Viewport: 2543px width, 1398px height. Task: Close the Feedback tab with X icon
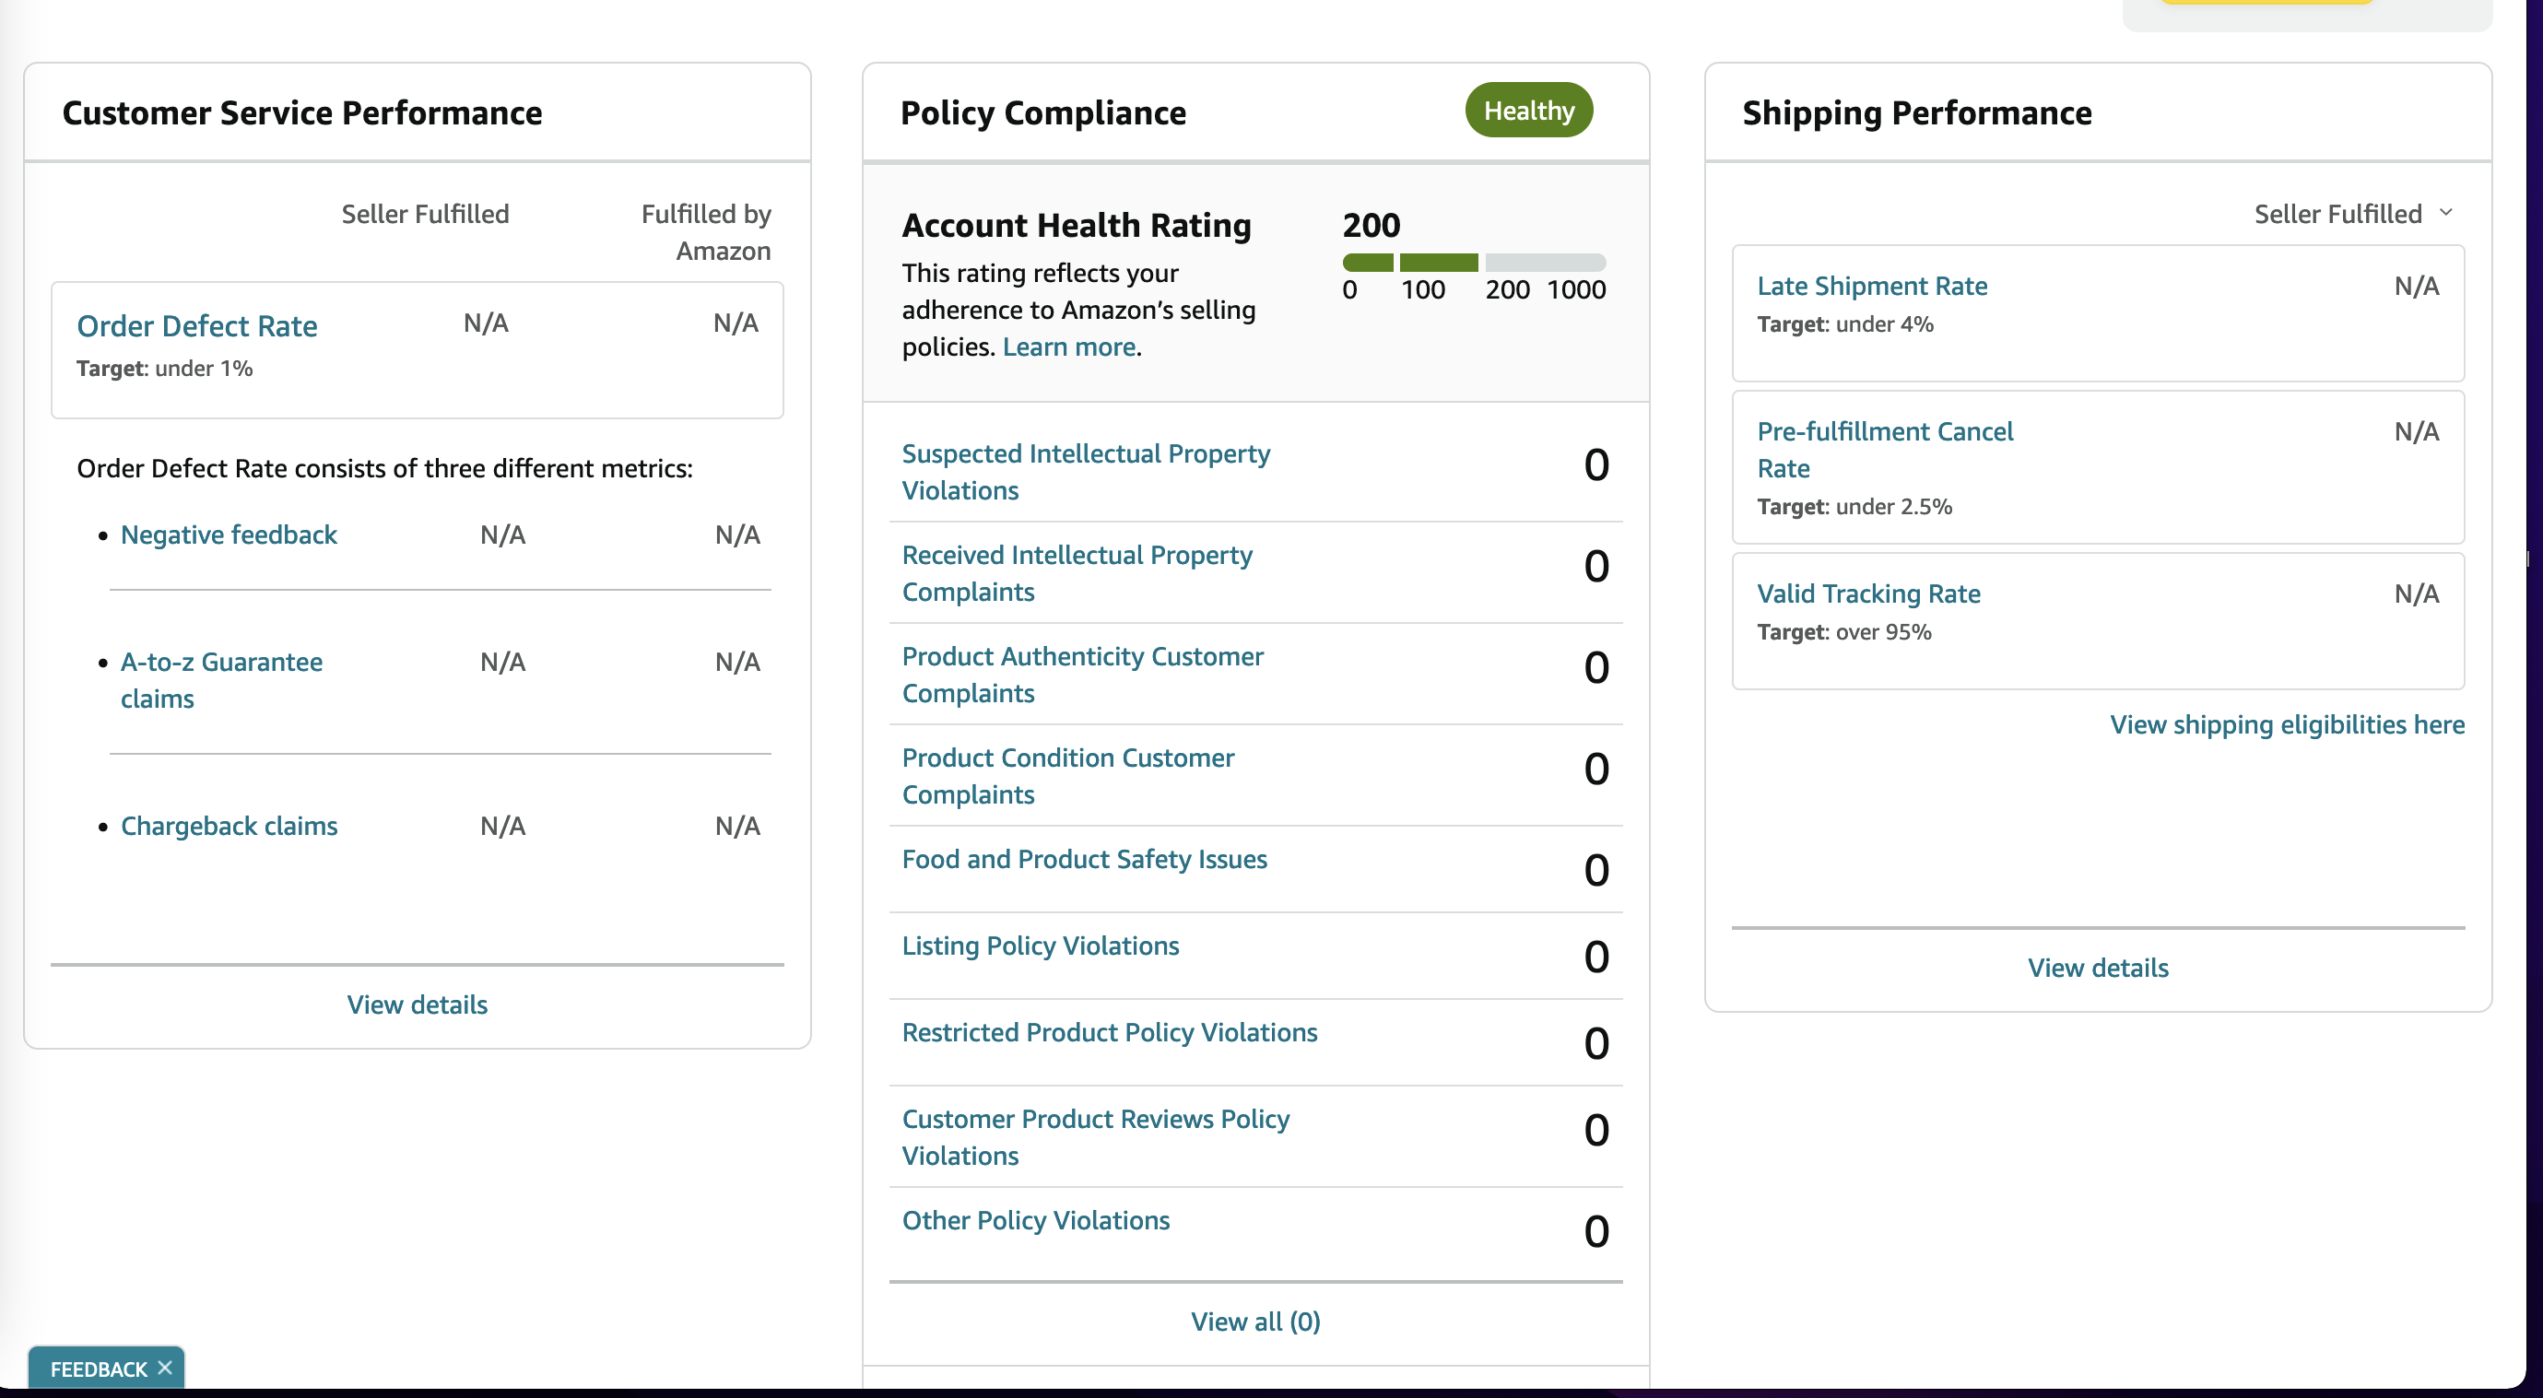165,1368
